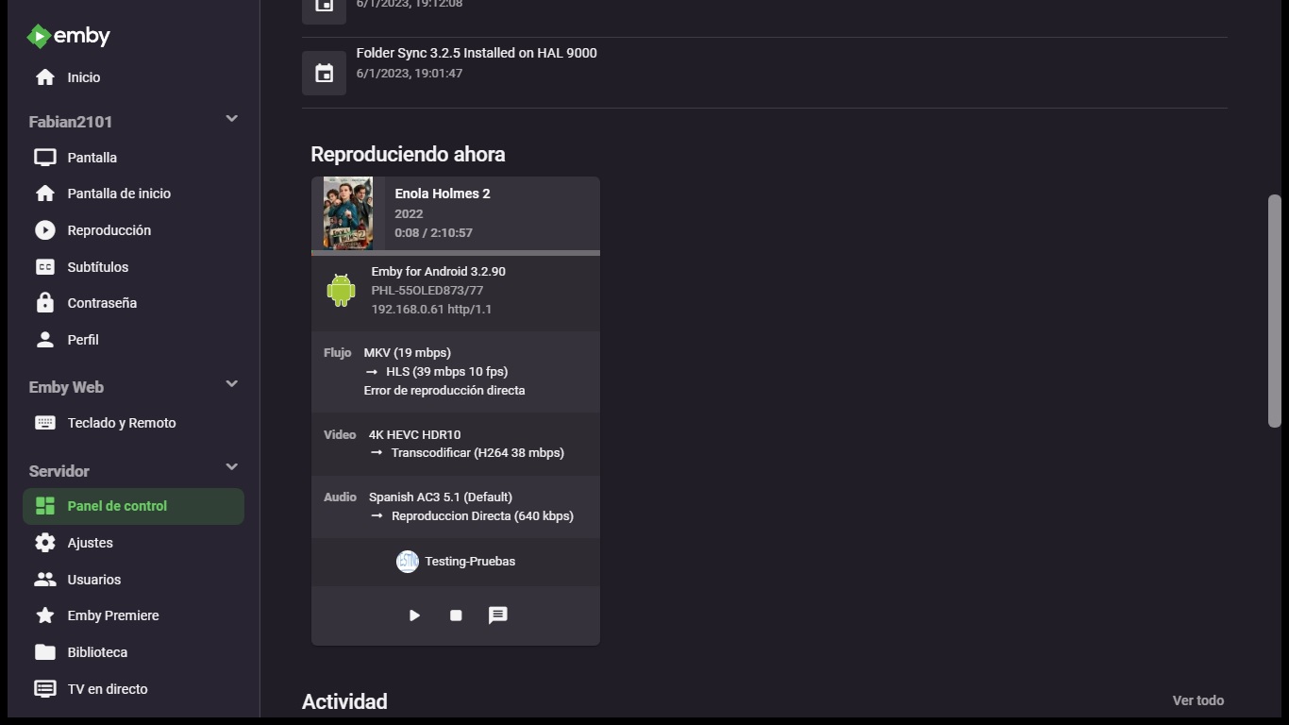Click the Ajustes gear icon

[x=44, y=543]
